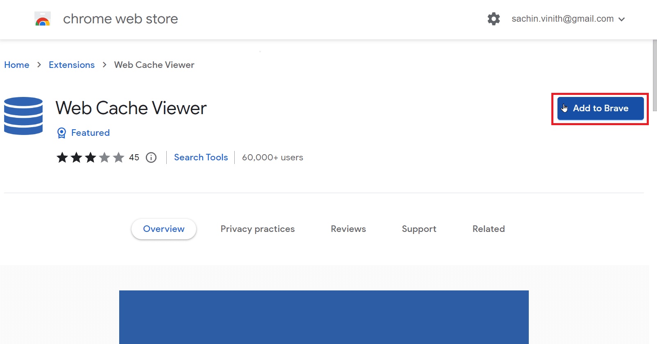Viewport: 657px width, 344px height.
Task: Open the settings gear icon
Action: [494, 19]
